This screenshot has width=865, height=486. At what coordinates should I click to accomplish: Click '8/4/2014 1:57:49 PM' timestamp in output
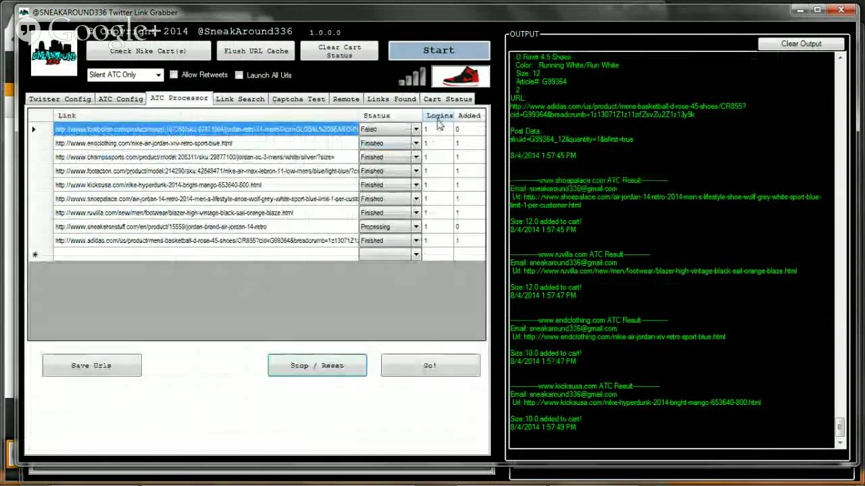point(543,427)
